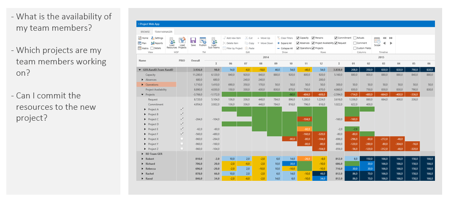Open the timeline Scope calendar icon

[377, 40]
